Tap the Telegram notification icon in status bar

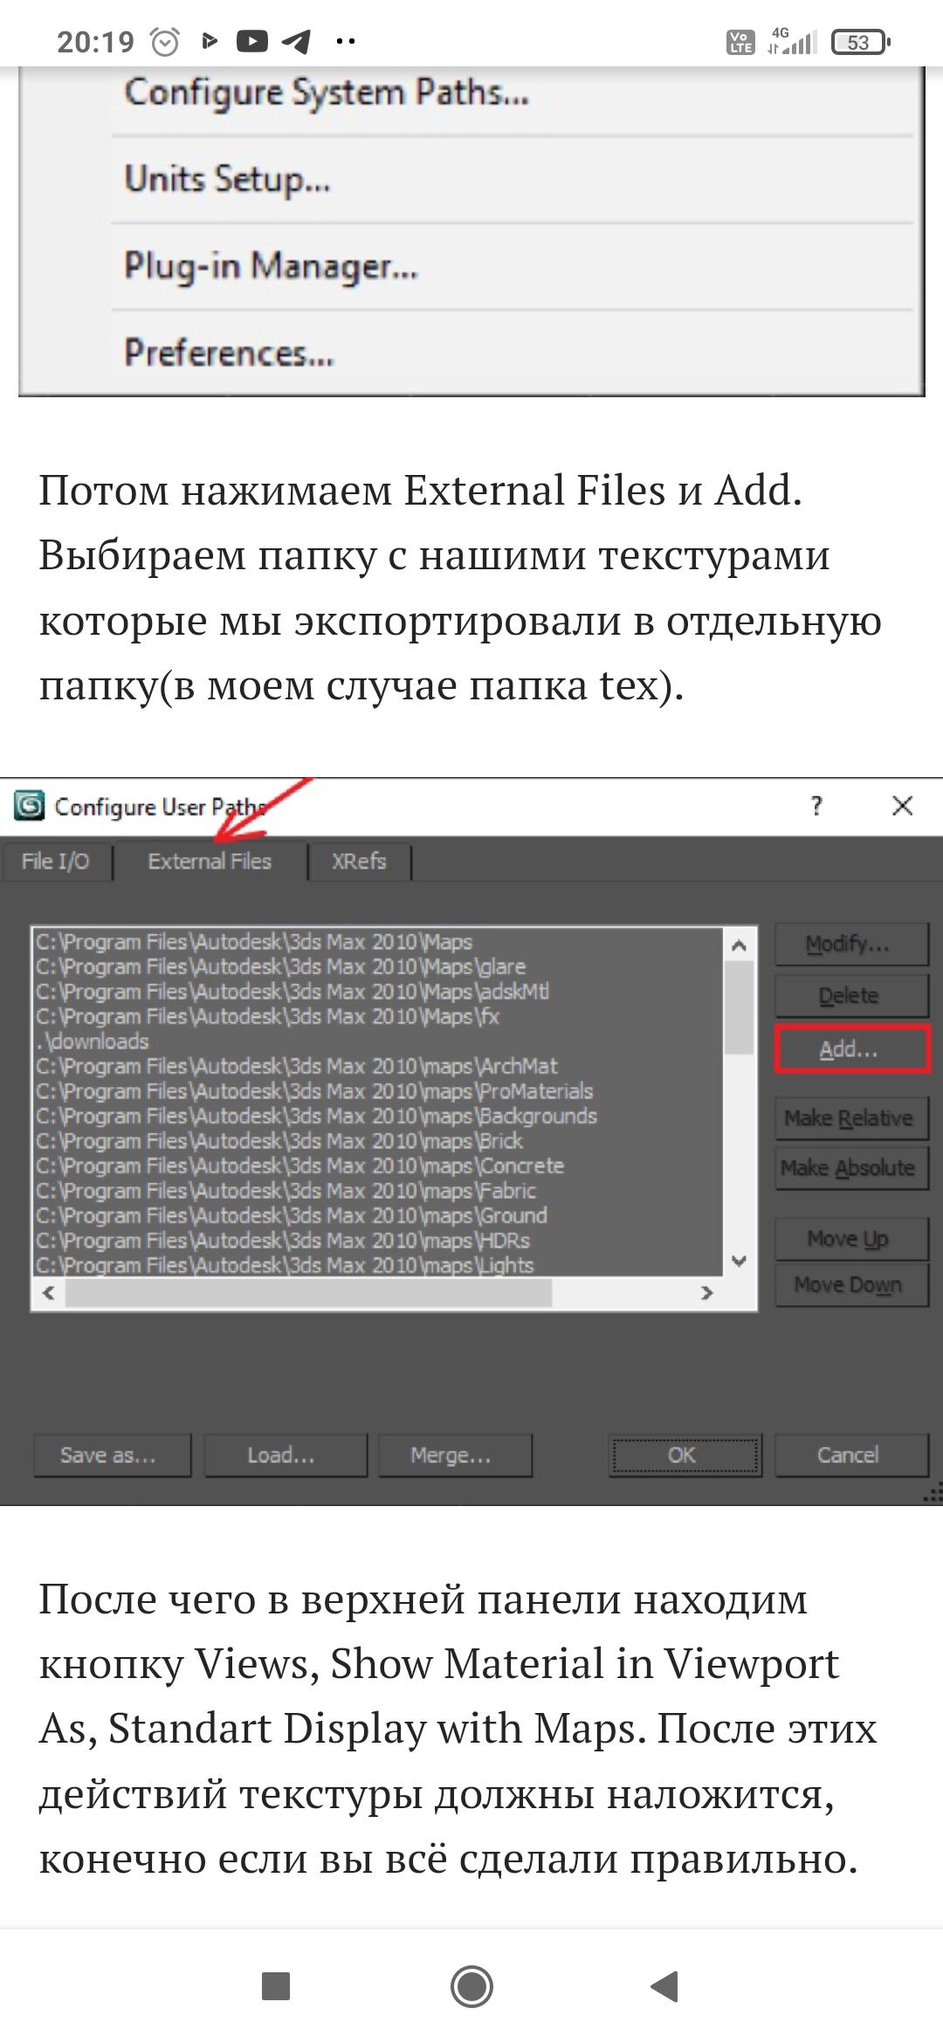click(296, 41)
